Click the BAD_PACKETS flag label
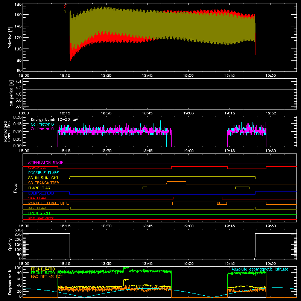This screenshot has height=301, width=301. (41, 218)
